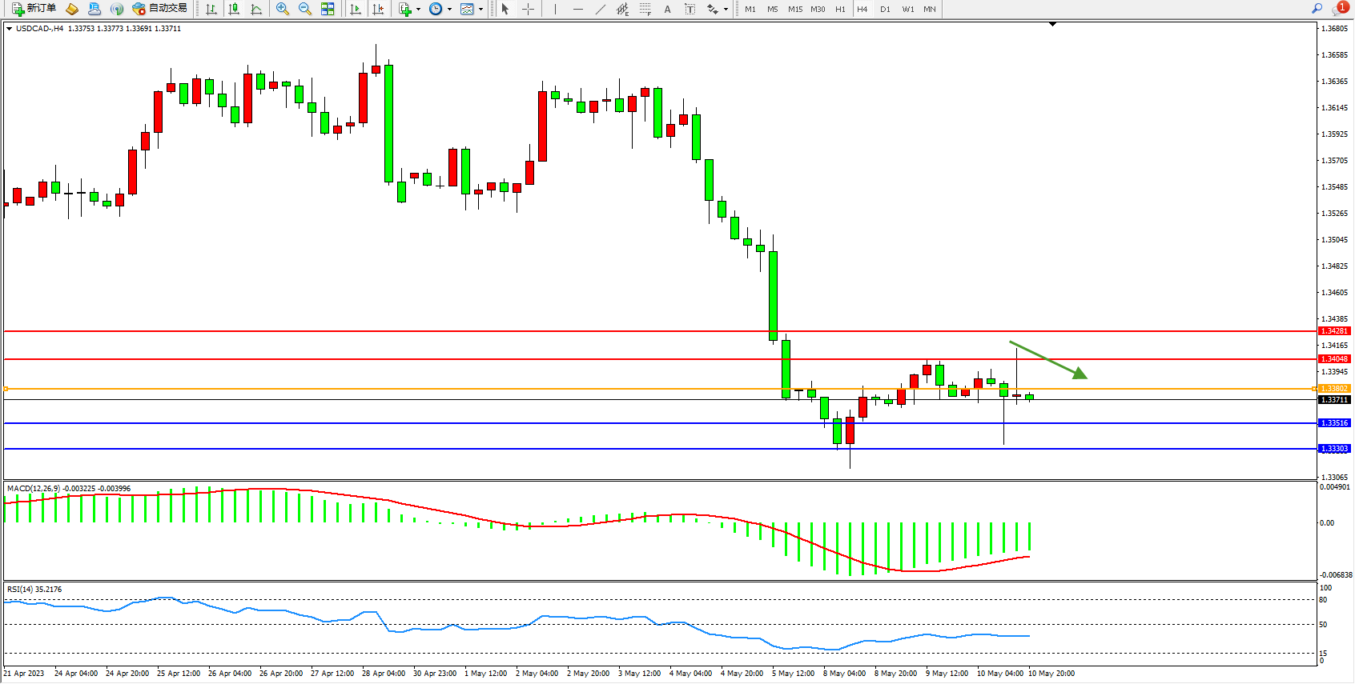1355x684 pixels.
Task: Switch chart to candlestick mode
Action: pos(234,9)
